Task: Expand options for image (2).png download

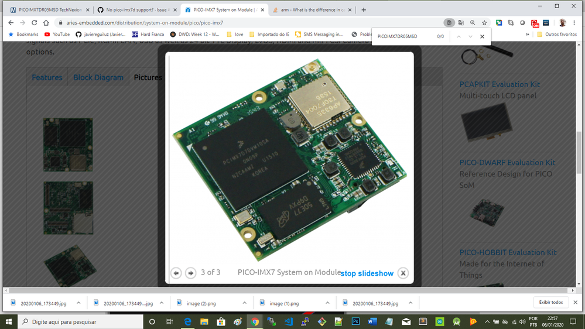Action: (x=244, y=303)
